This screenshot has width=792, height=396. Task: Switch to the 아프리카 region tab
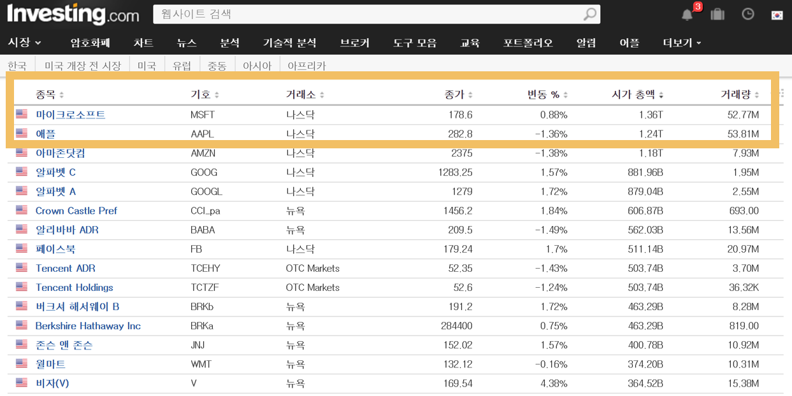306,66
